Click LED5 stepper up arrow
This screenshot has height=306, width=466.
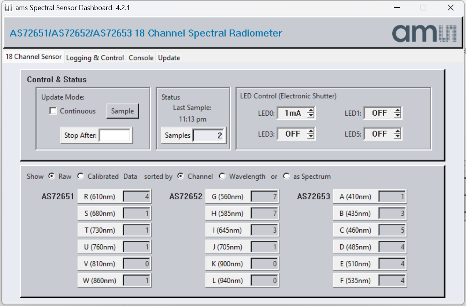(397, 131)
